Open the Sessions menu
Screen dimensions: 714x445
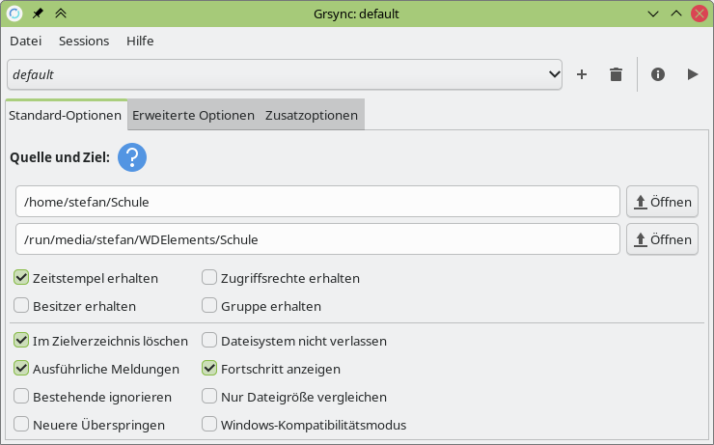coord(84,41)
